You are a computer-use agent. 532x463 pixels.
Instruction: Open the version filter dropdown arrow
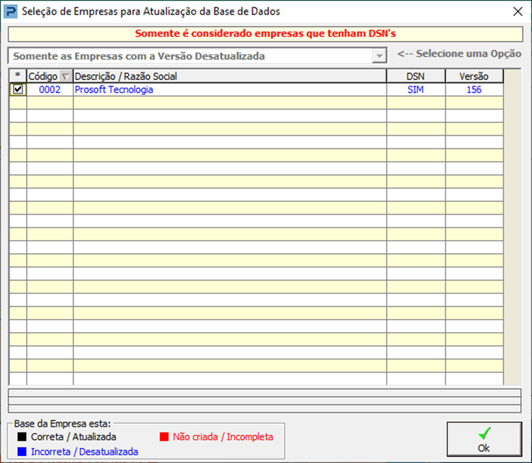(379, 56)
